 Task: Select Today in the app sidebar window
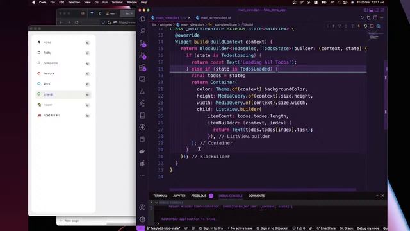click(x=63, y=53)
